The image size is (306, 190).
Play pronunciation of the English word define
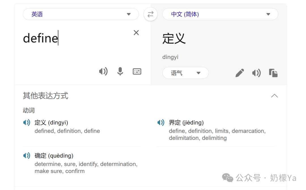tap(103, 71)
